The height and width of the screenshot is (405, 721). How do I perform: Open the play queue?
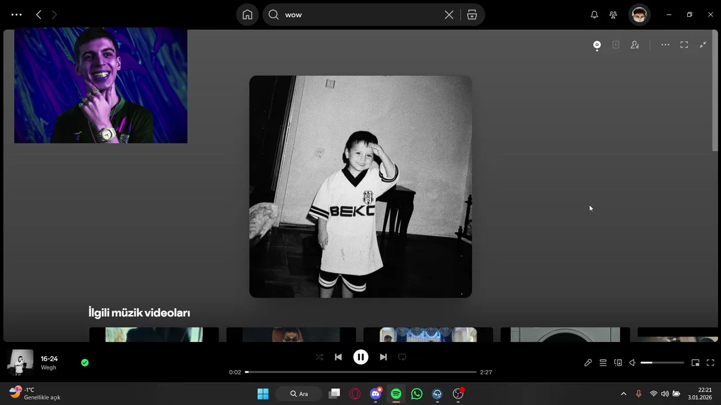[x=603, y=363]
